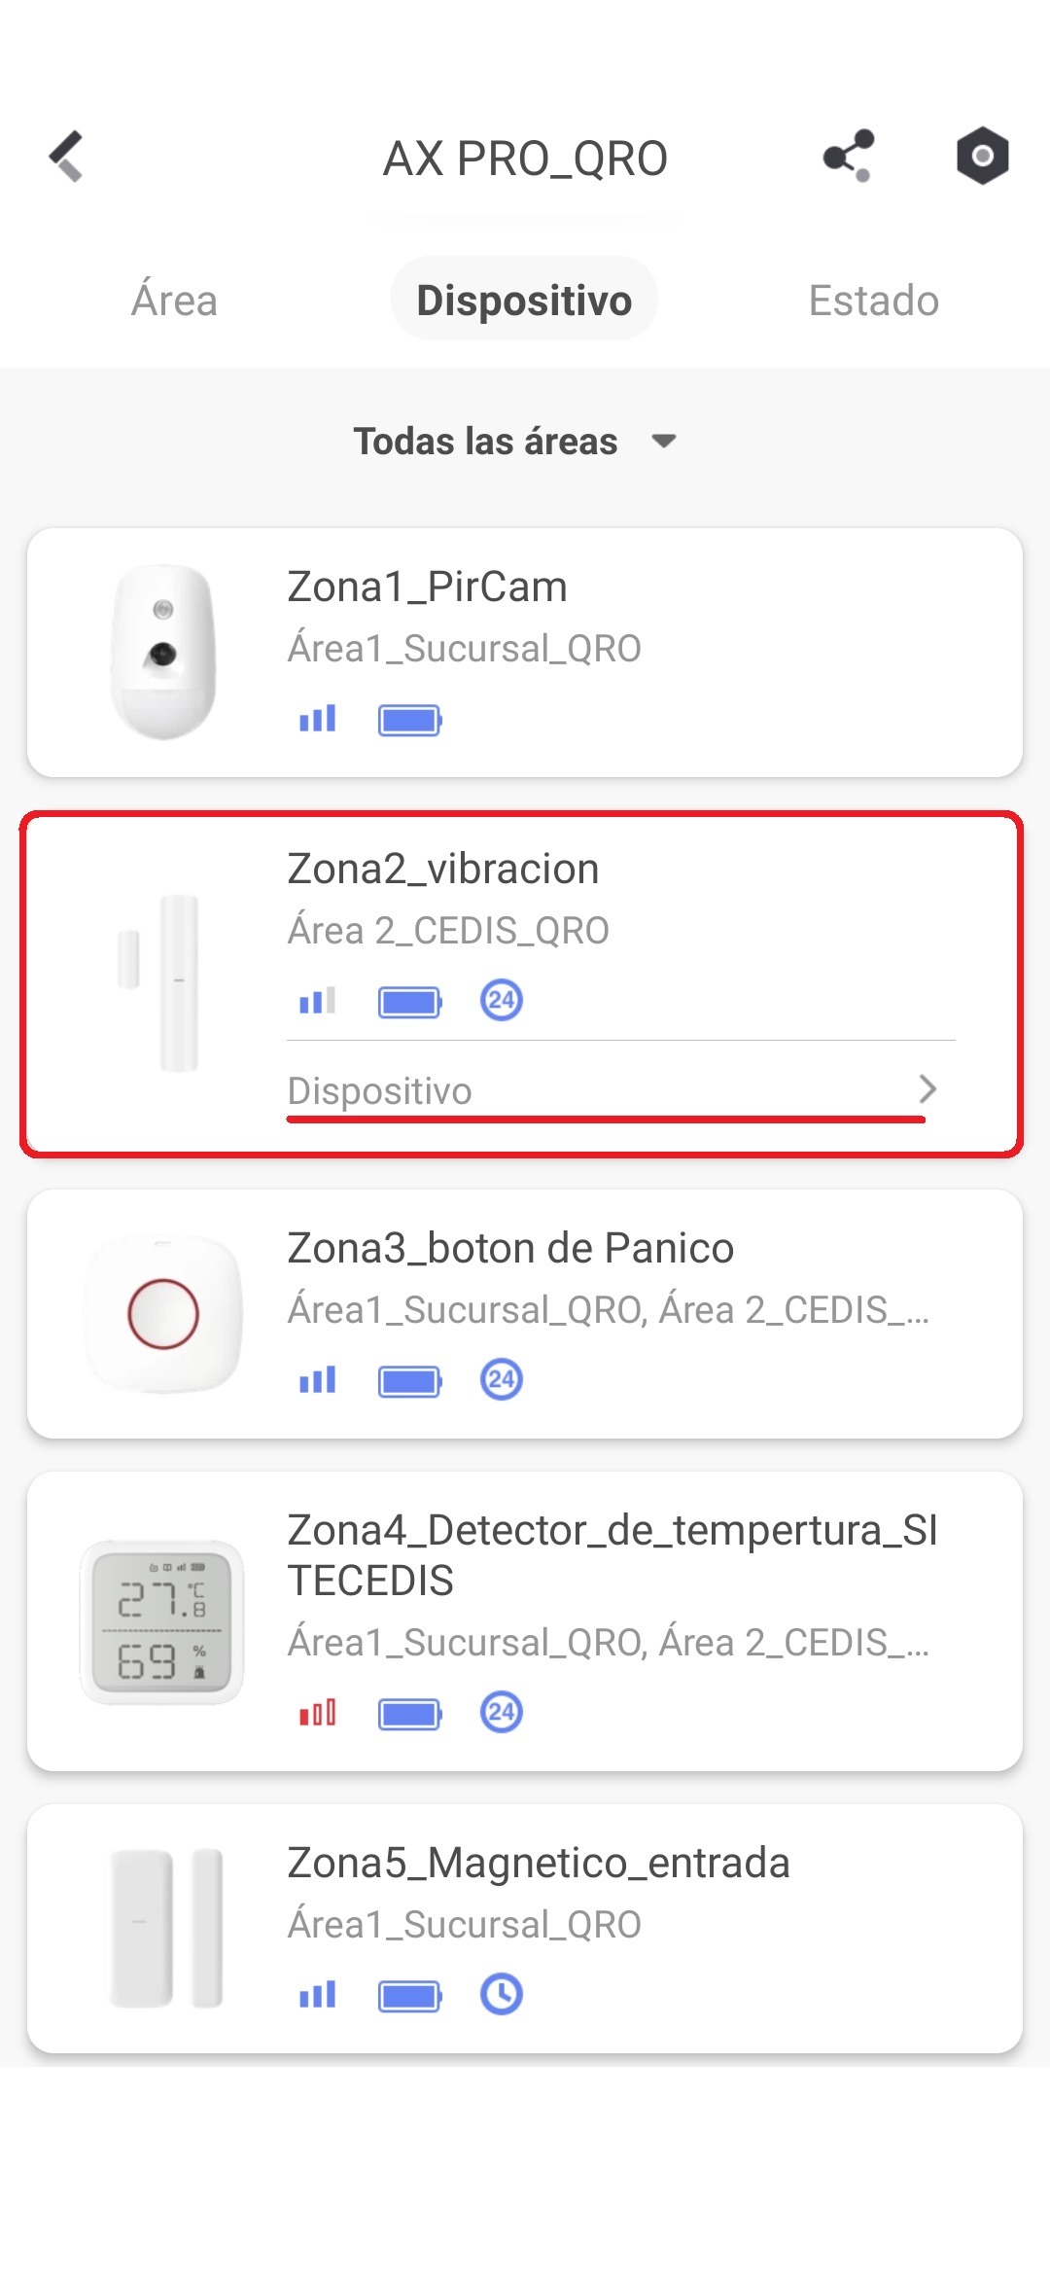Tap the back arrow icon
This screenshot has height=2276, width=1050.
click(x=66, y=157)
